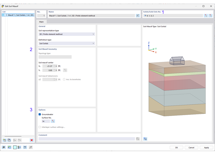
Task: Click the deselect all icon in list toolbar
Action: 20,140
